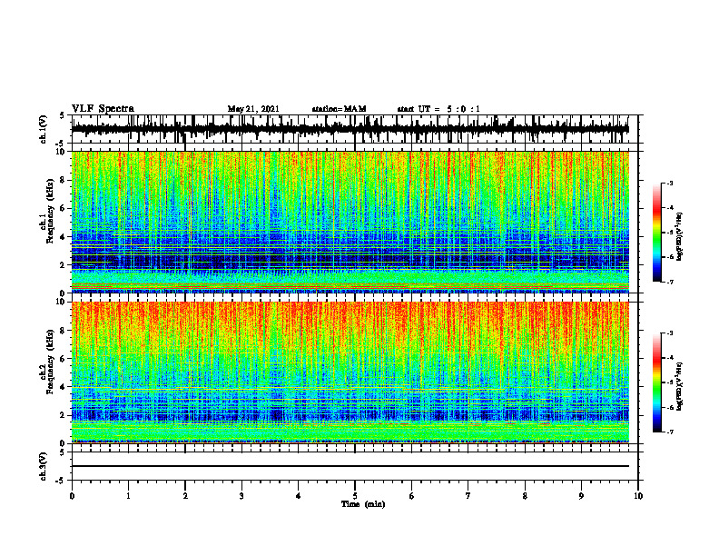Click the 6 kHz tick on ch.1 frequency axis

[63, 208]
